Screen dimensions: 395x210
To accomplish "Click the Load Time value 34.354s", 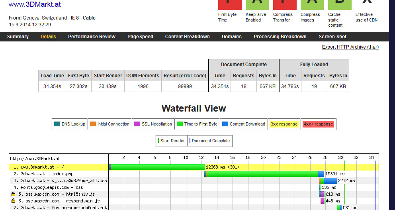I will (x=52, y=86).
